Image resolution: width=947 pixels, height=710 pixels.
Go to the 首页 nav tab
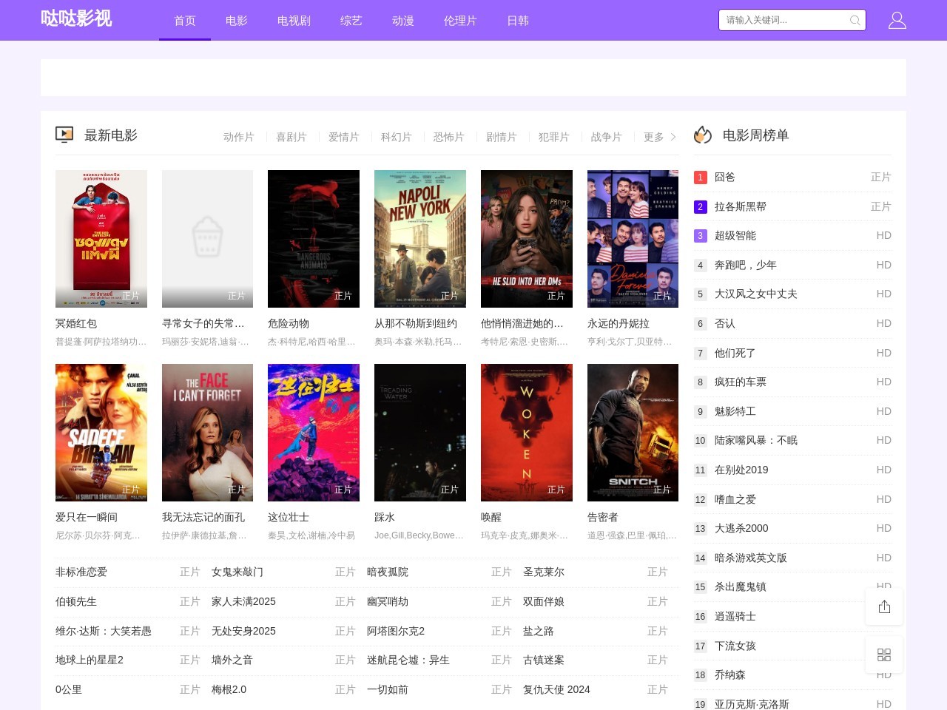pos(185,21)
